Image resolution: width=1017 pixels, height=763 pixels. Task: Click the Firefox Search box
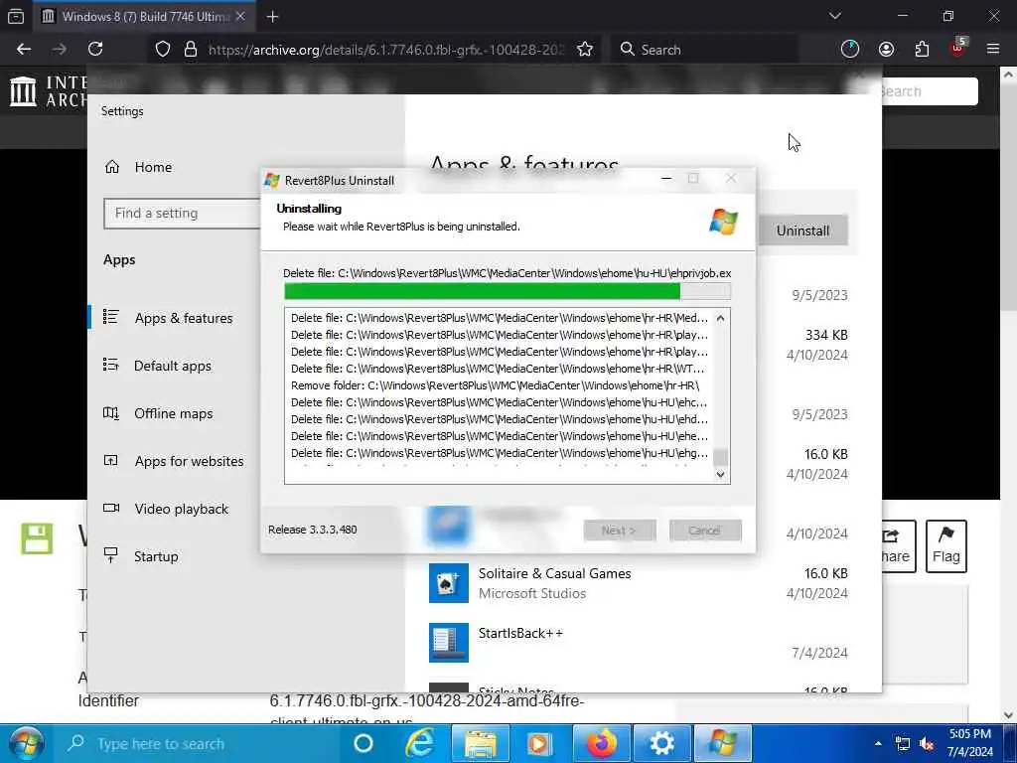[705, 50]
